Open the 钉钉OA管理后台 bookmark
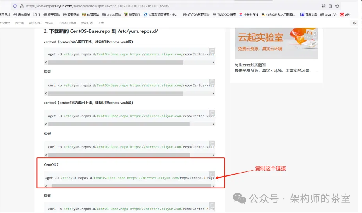The height and width of the screenshot is (213, 362). point(196,14)
